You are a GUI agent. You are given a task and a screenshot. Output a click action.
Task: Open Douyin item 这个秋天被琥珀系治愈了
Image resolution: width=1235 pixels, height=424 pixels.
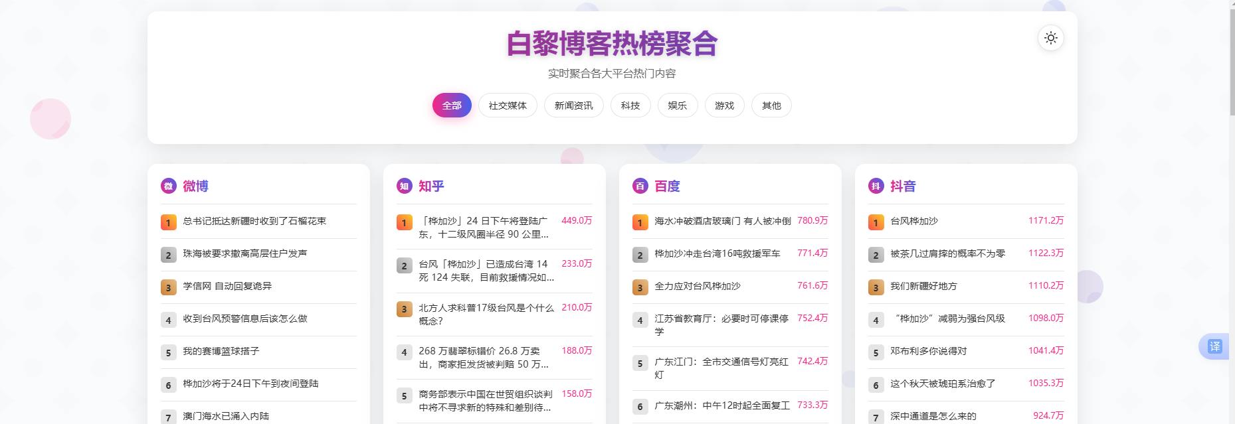(x=943, y=384)
